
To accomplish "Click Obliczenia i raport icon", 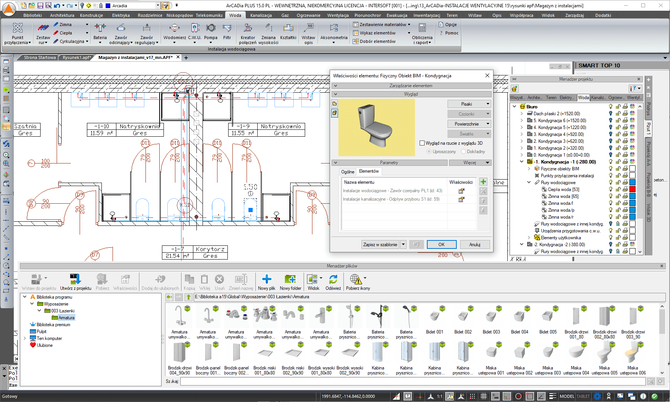I will (422, 34).
